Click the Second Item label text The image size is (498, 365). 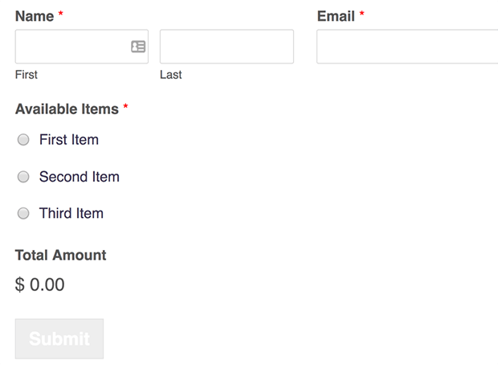click(x=80, y=177)
